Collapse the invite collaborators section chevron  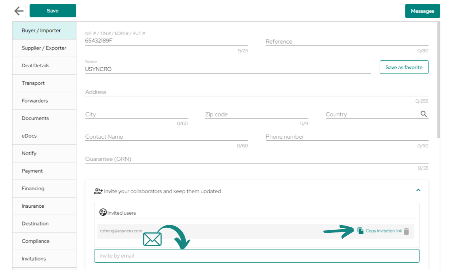[418, 190]
